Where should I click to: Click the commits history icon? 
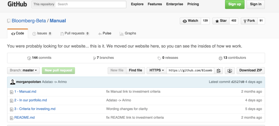click(29, 58)
